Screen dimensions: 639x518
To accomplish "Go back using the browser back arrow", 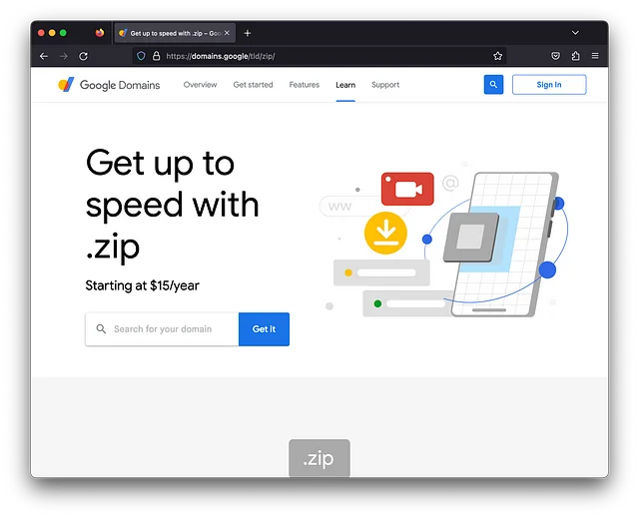I will pos(44,56).
